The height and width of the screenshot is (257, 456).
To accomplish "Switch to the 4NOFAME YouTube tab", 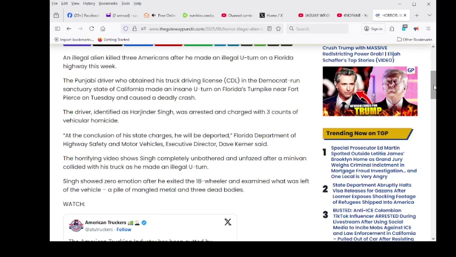I will click(x=352, y=15).
